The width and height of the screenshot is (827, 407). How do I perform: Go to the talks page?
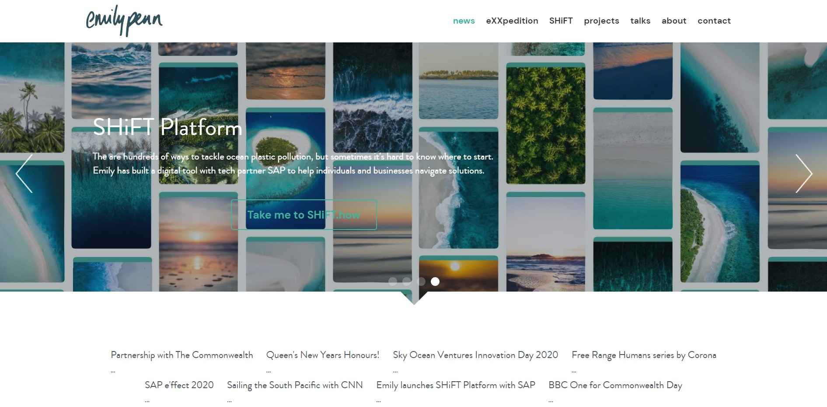(640, 21)
